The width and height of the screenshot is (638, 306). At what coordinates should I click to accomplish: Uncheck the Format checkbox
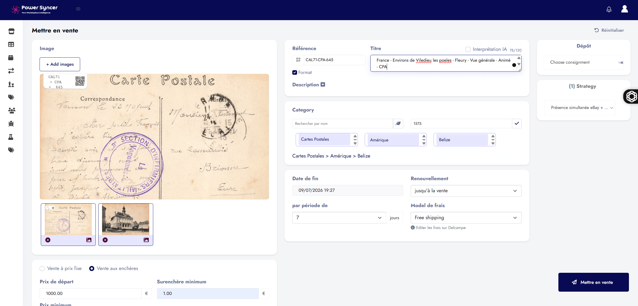[x=295, y=72]
